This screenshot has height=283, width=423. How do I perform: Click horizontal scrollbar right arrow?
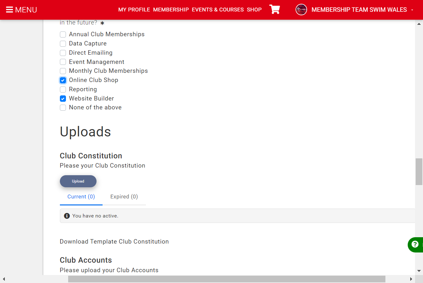coord(411,279)
